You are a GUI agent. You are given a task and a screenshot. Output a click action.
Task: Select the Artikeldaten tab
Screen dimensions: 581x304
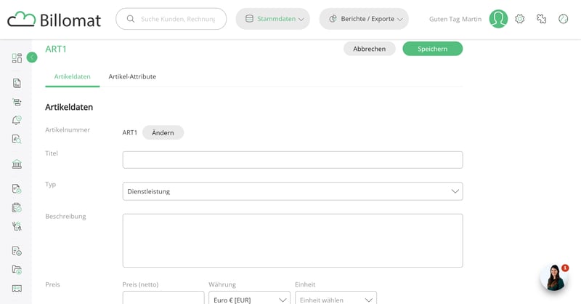(72, 76)
